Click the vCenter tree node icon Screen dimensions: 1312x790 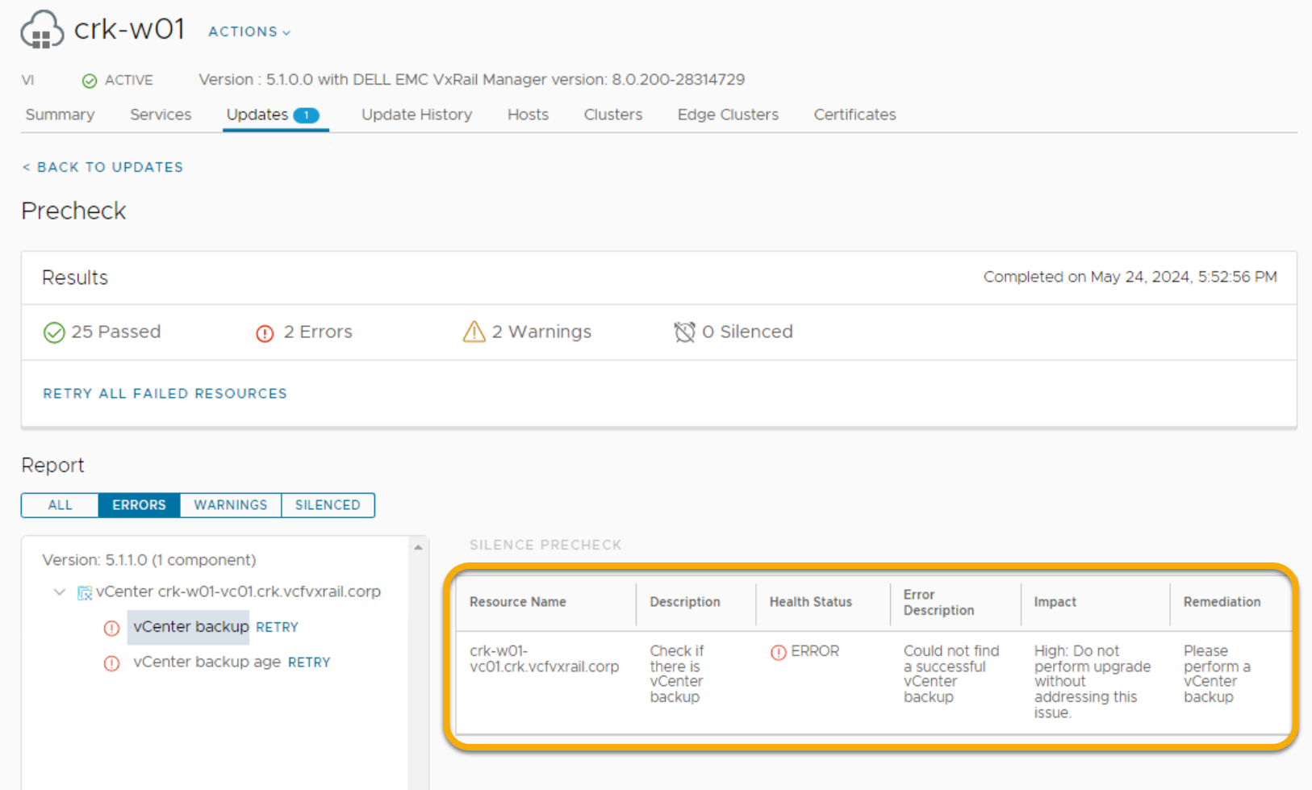click(84, 593)
